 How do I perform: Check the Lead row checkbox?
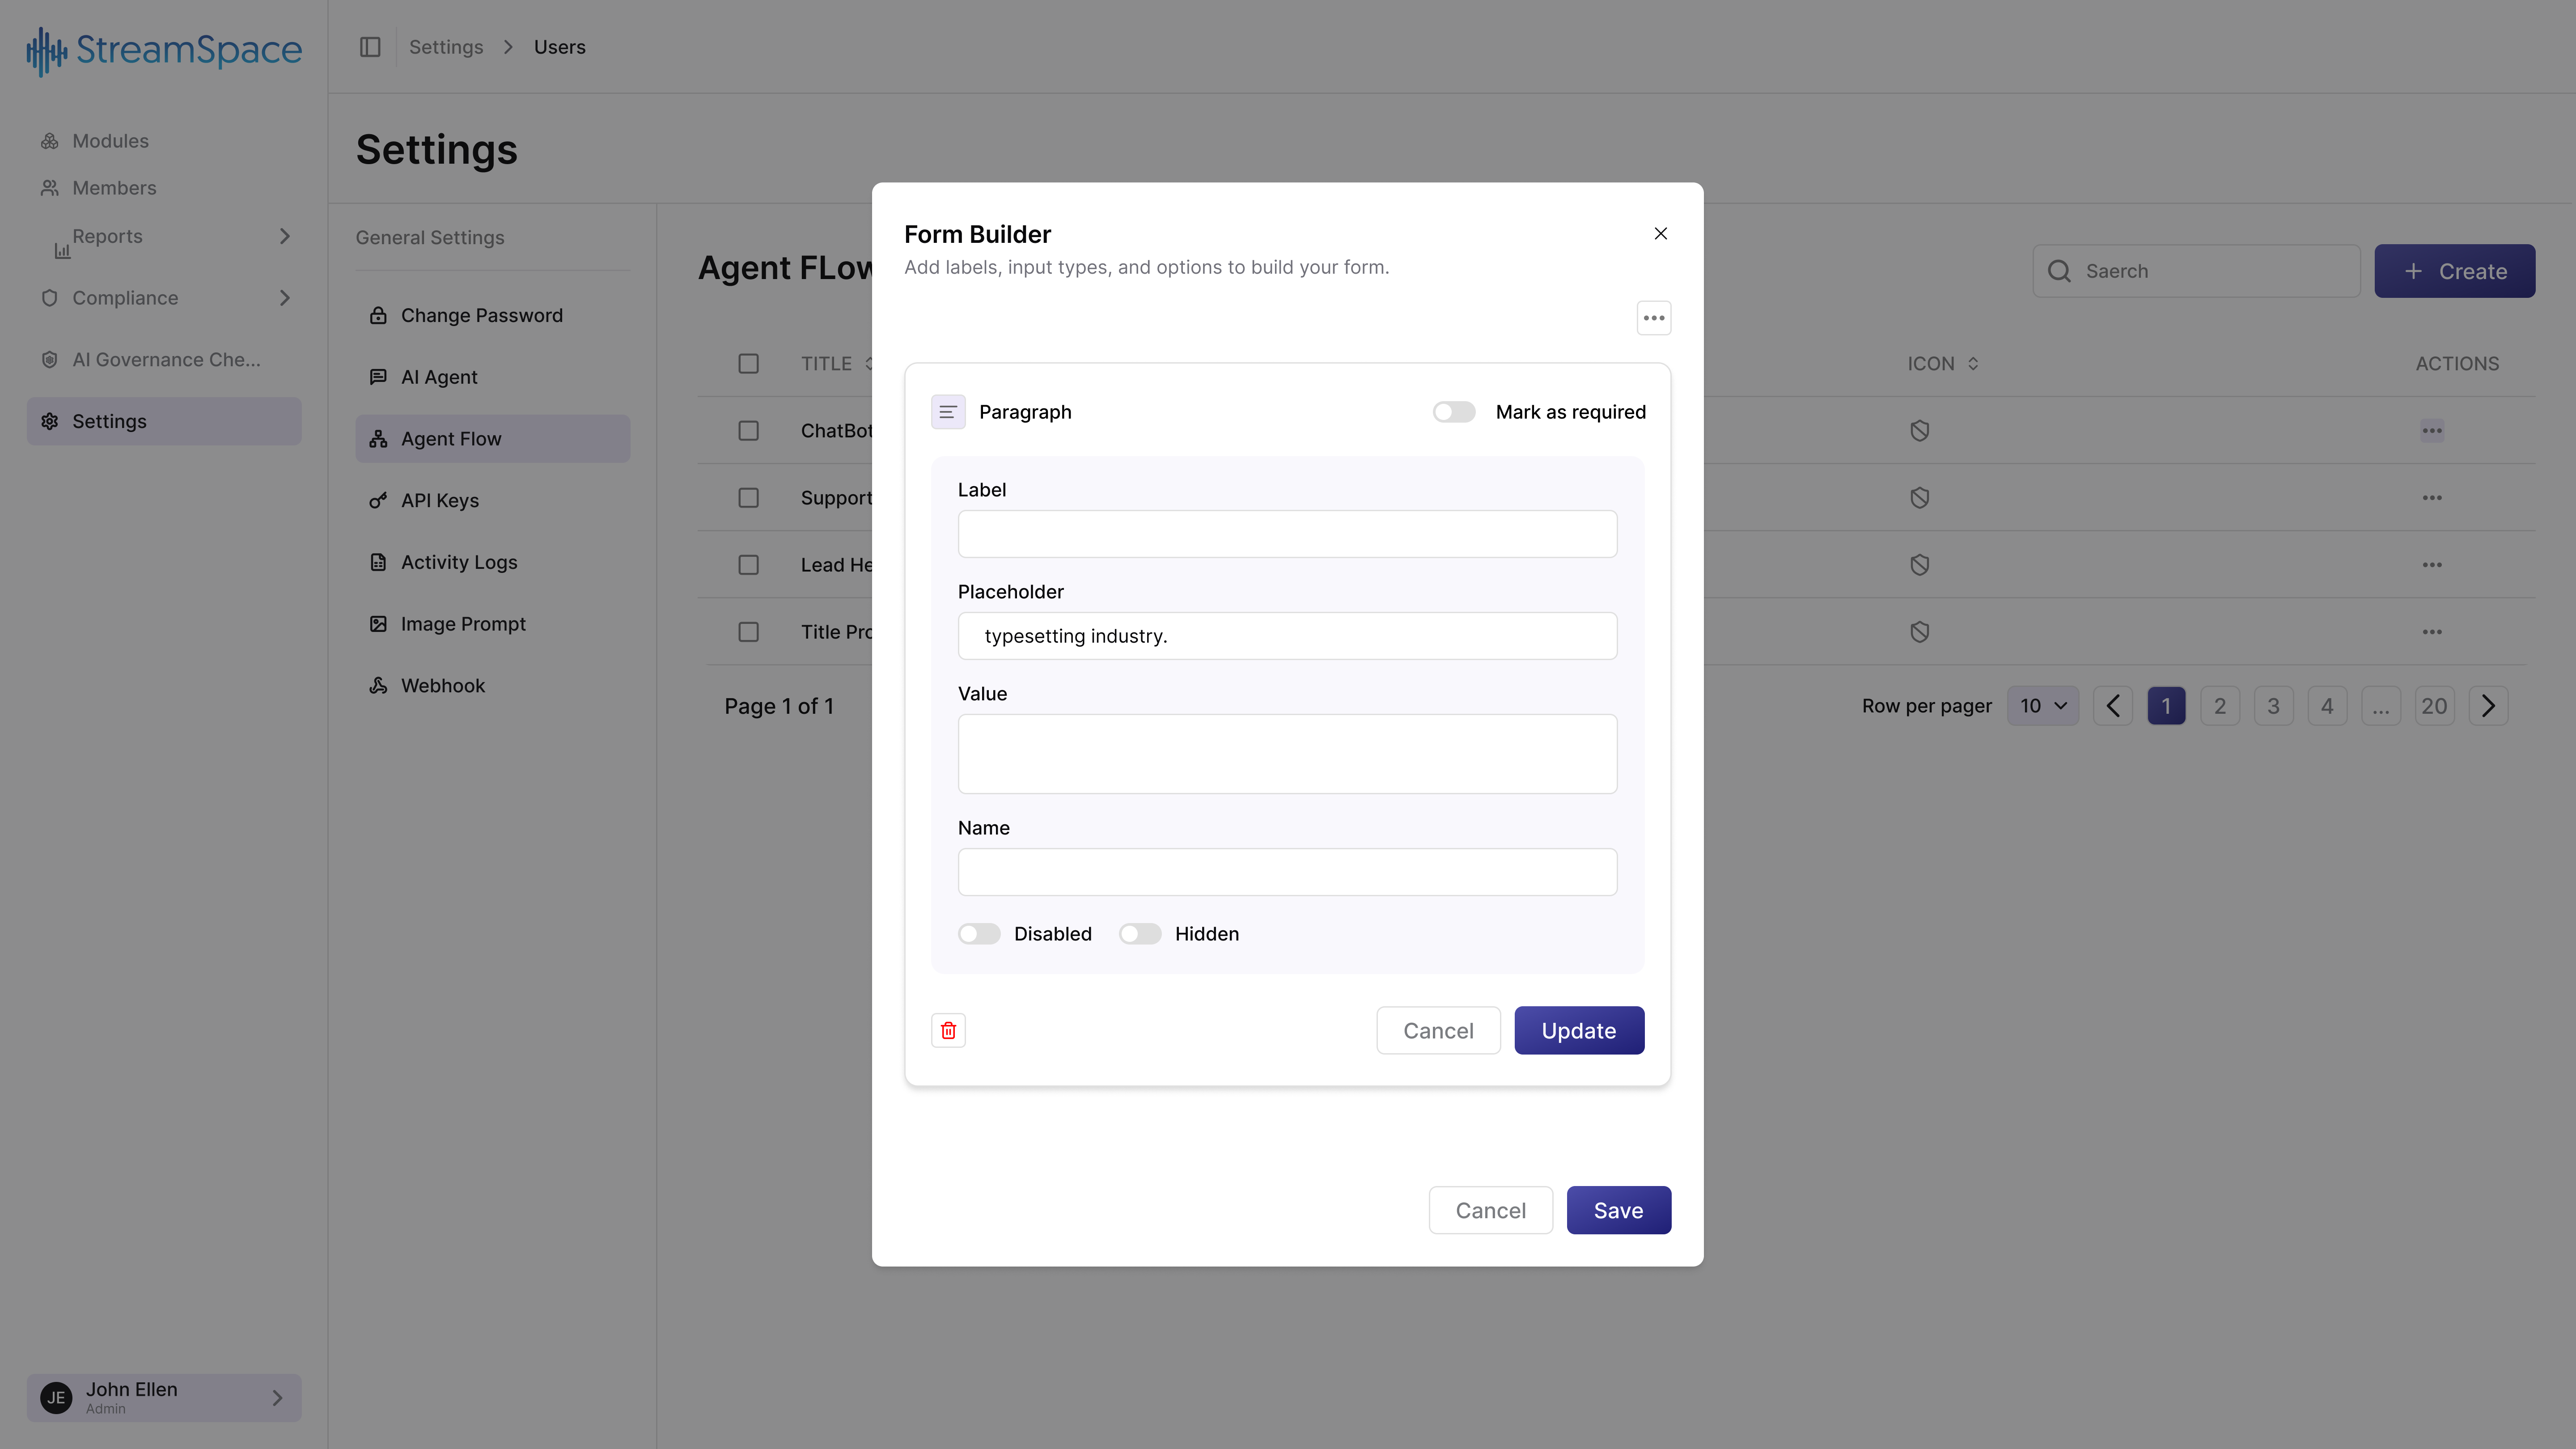(x=748, y=565)
